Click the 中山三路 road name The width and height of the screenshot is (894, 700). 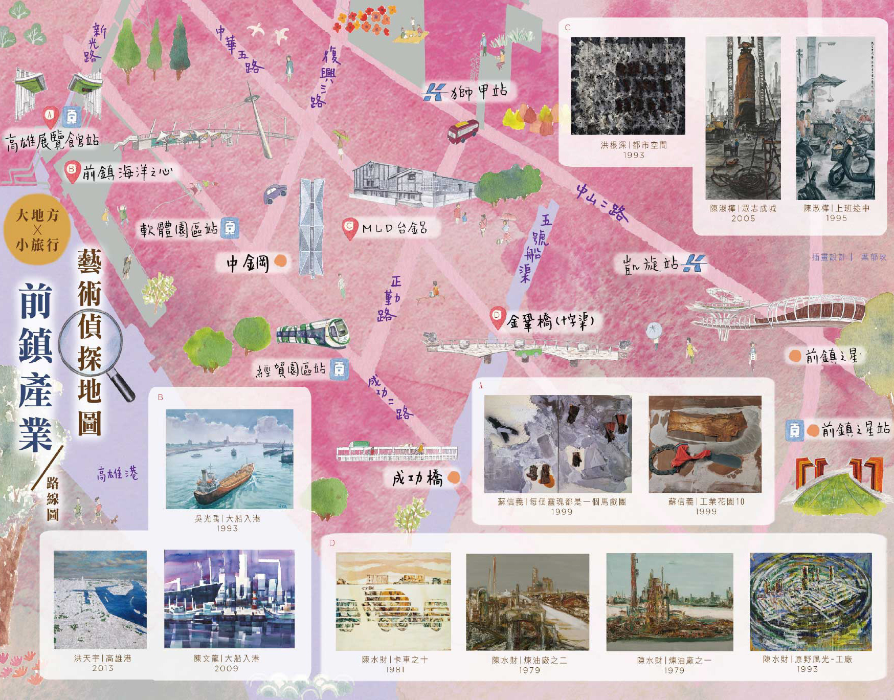pos(602,203)
